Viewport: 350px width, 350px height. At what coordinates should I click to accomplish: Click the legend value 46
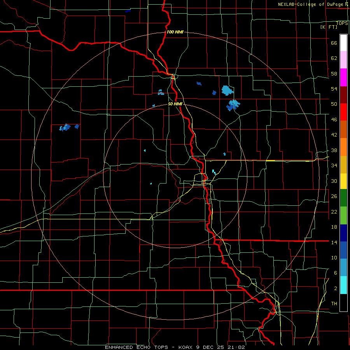[334, 120]
